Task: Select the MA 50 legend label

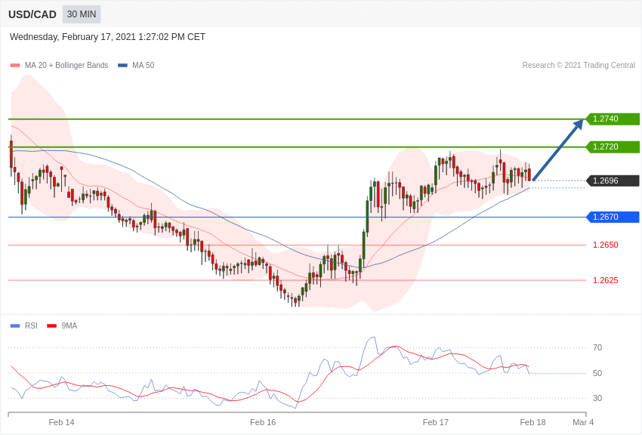Action: [x=144, y=66]
